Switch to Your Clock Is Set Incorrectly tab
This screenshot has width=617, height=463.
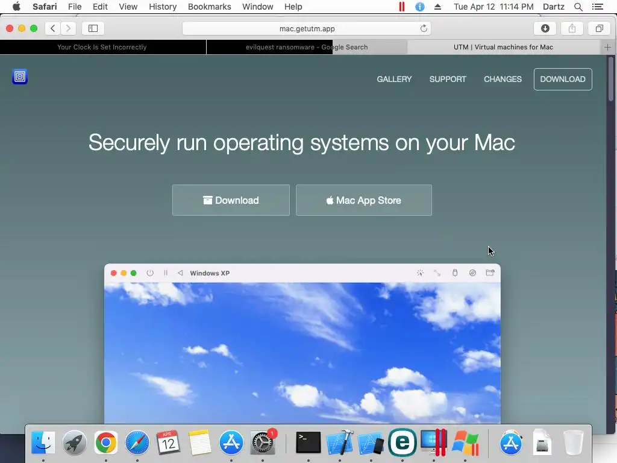[102, 47]
